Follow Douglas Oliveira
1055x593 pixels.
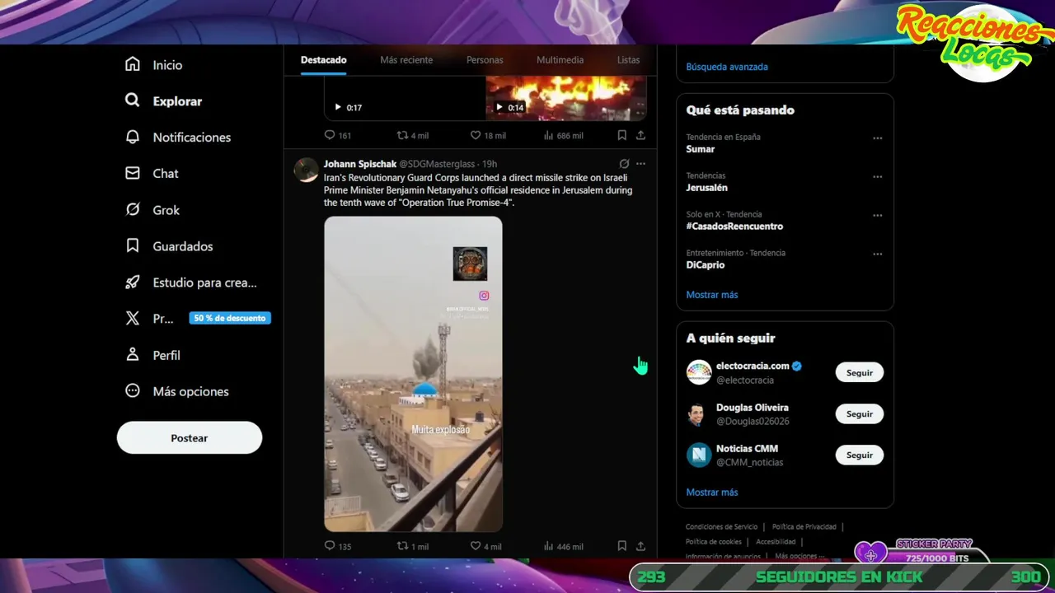[x=859, y=413]
